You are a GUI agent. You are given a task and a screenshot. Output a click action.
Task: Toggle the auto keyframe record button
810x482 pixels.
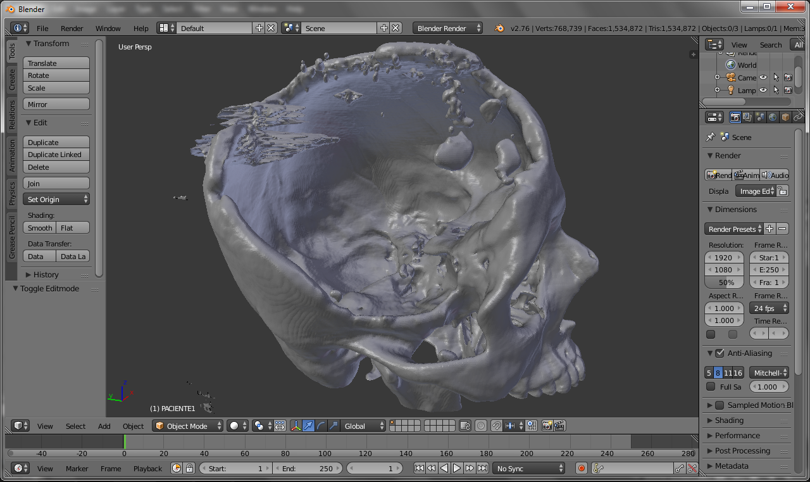[582, 469]
